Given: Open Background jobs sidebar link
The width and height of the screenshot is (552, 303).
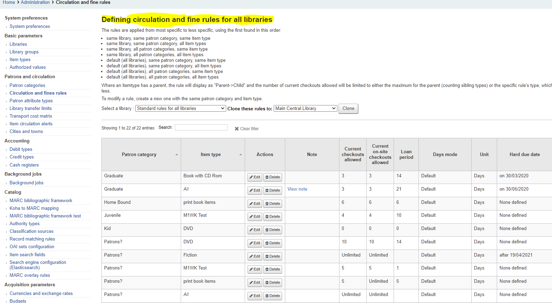Looking at the screenshot, I should point(27,183).
